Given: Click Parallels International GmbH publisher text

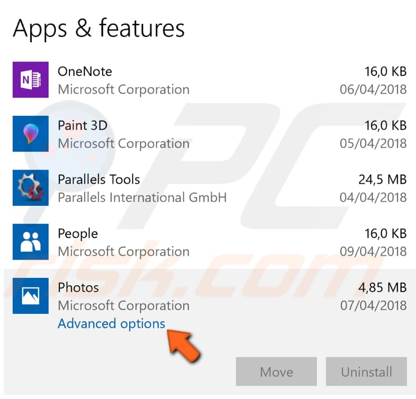Looking at the screenshot, I should pos(142,197).
